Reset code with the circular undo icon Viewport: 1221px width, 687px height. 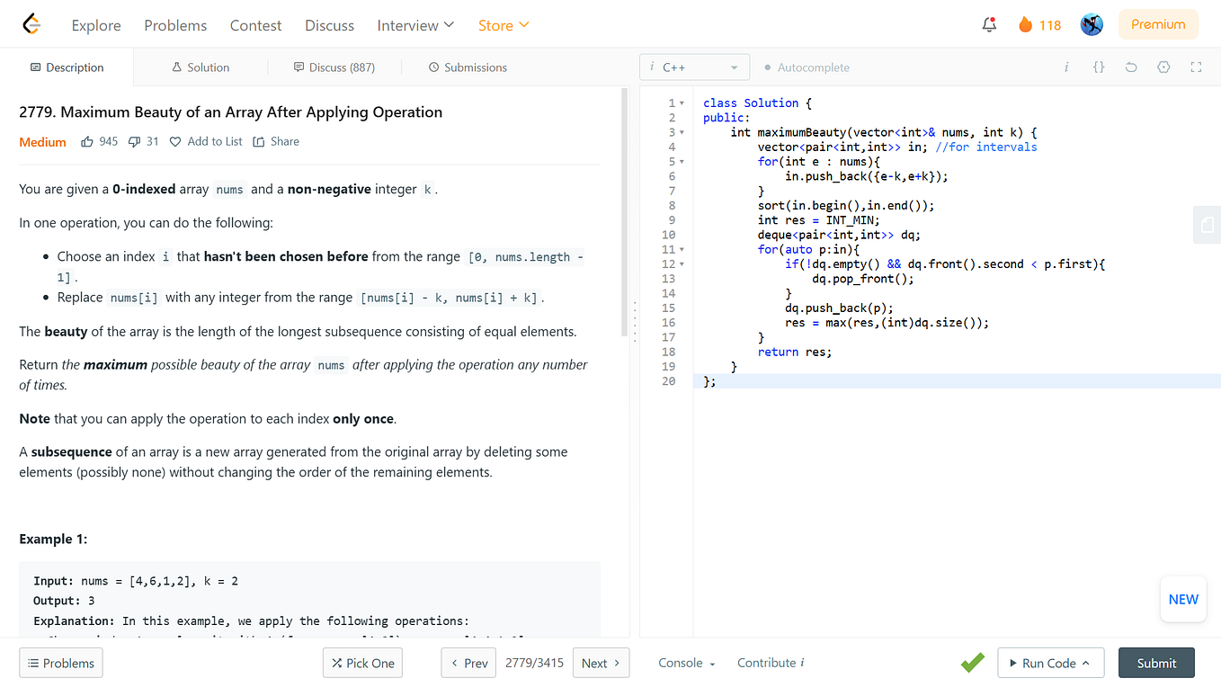(x=1130, y=67)
